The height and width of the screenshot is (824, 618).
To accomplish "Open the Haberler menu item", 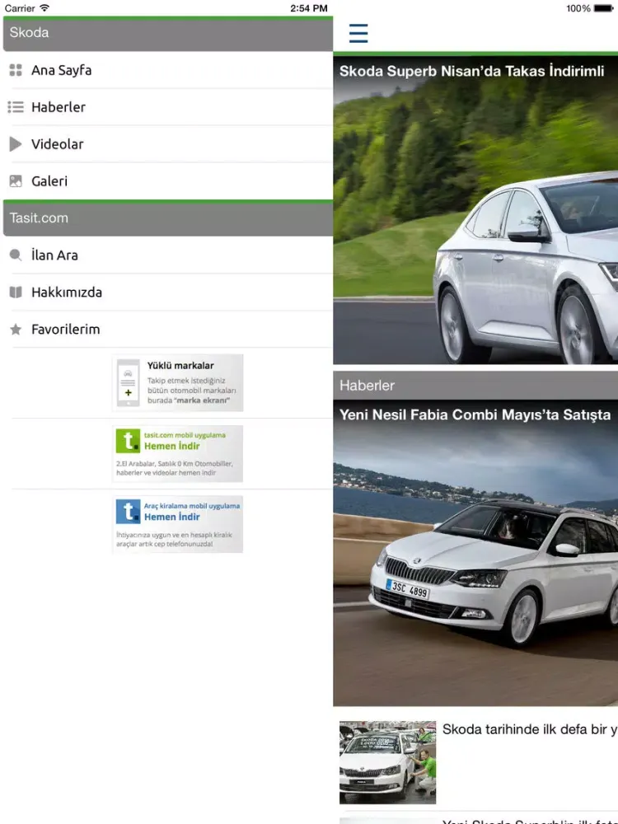I will [x=168, y=107].
